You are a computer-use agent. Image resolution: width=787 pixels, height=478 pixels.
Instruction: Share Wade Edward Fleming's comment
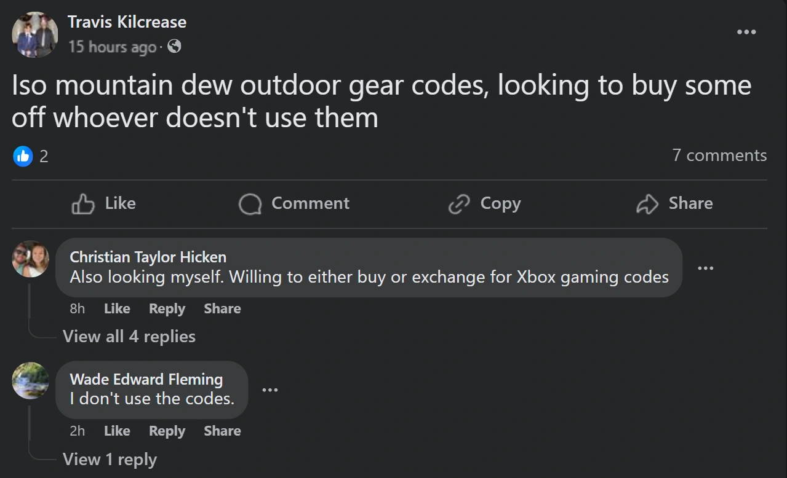(x=222, y=431)
